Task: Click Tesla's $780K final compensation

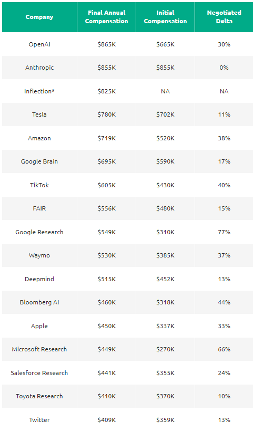Action: pyautogui.click(x=107, y=114)
